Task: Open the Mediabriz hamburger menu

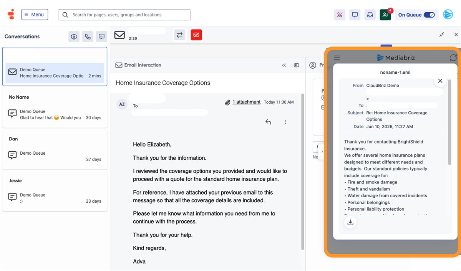Action: pos(337,58)
